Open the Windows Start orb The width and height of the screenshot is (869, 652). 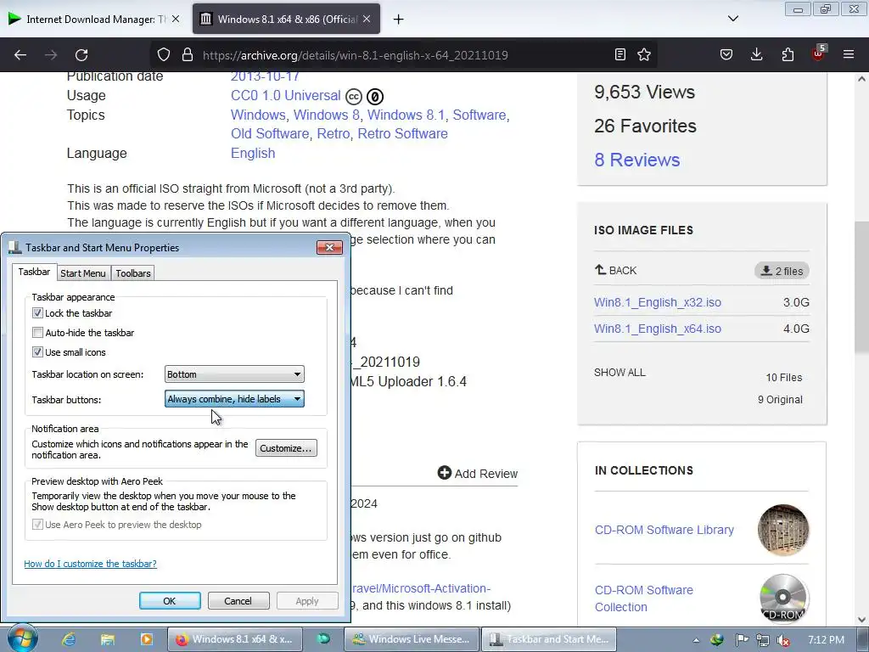pyautogui.click(x=22, y=639)
